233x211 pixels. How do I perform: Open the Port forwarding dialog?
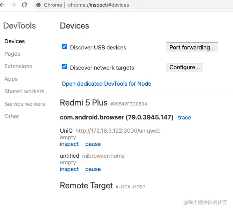click(x=192, y=47)
